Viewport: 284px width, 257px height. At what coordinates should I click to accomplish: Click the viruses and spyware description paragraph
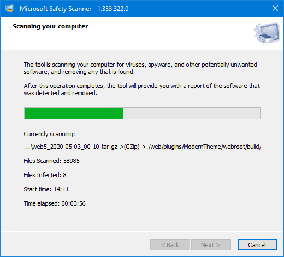[140, 68]
